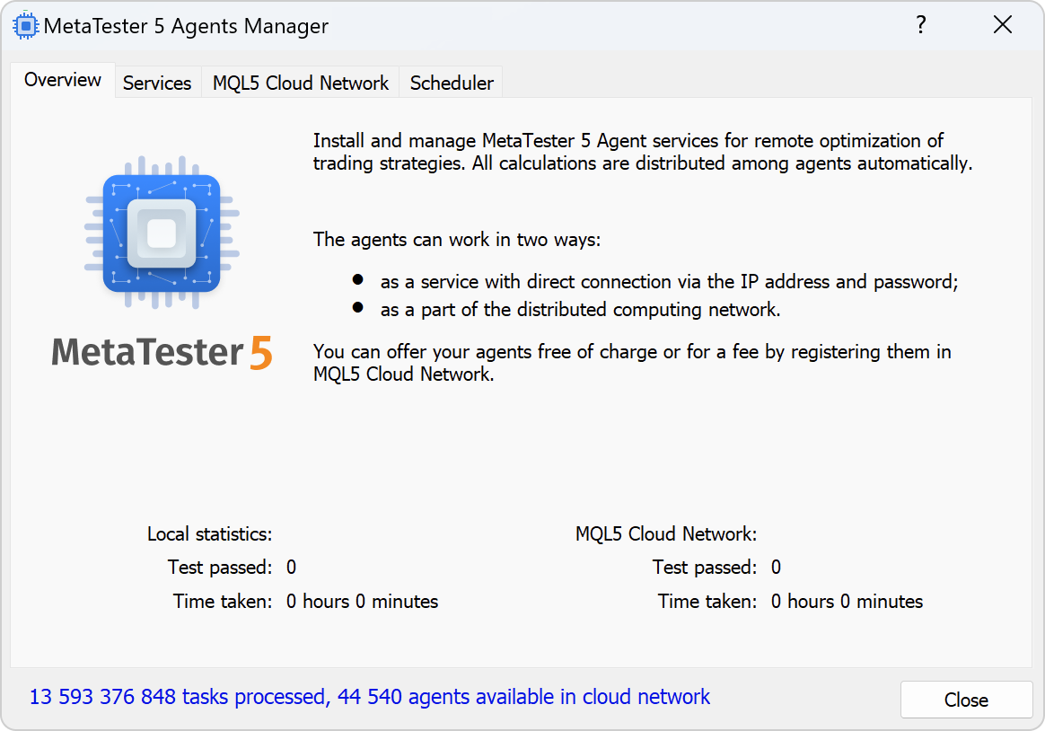Click the bullet before direct connection line
The image size is (1045, 731).
tap(358, 279)
